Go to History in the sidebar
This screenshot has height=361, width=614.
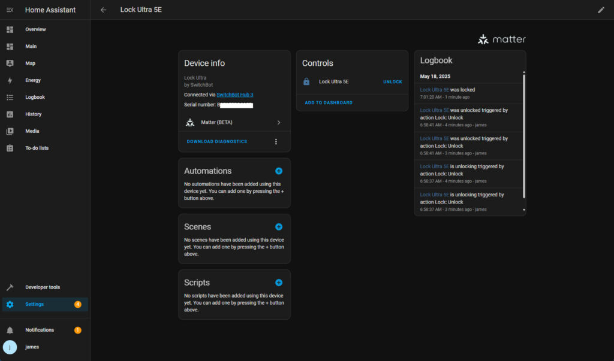click(33, 114)
